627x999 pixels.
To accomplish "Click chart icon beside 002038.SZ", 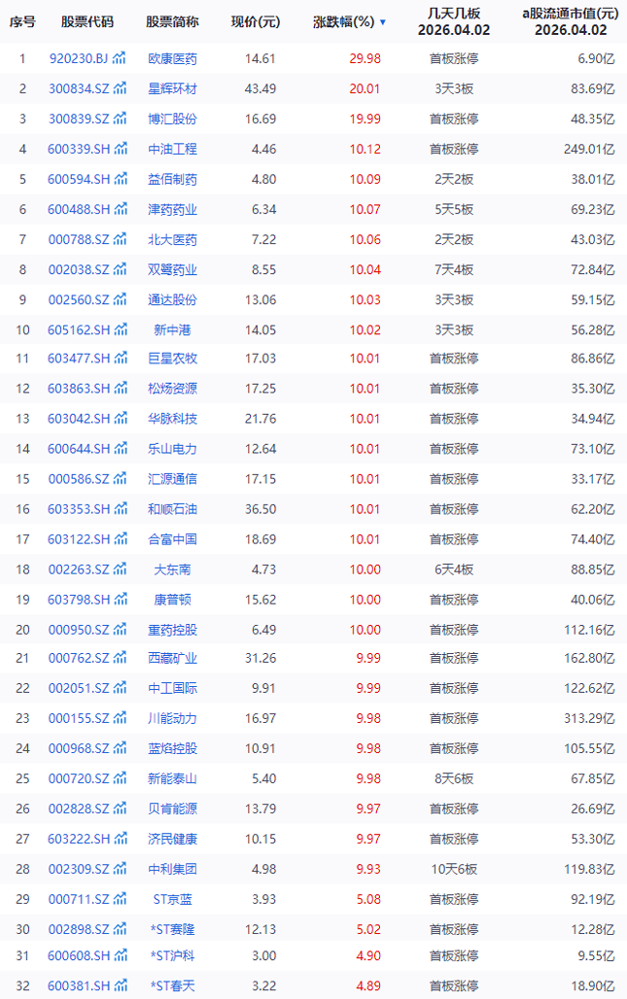I will pyautogui.click(x=121, y=268).
